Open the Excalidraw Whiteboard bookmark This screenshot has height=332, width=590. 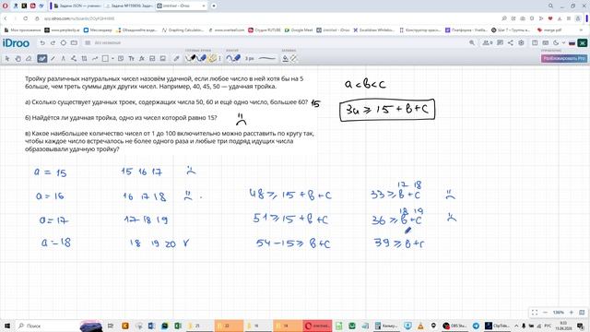pos(373,30)
